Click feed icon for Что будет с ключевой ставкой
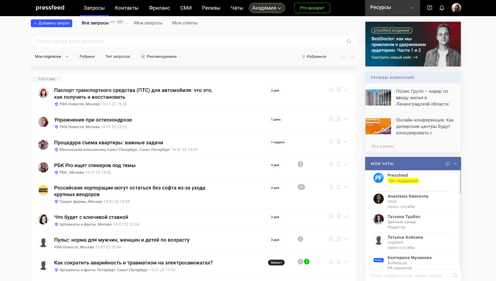496x281 pixels. [x=331, y=216]
